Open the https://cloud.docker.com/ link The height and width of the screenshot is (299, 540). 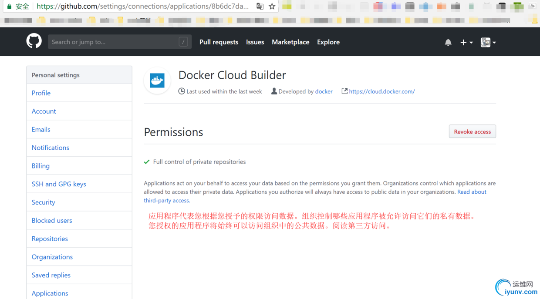tap(382, 91)
